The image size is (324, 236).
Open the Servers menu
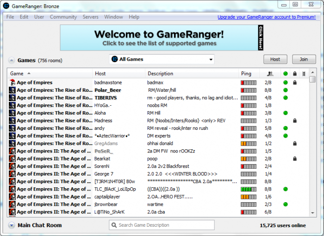pyautogui.click(x=91, y=17)
